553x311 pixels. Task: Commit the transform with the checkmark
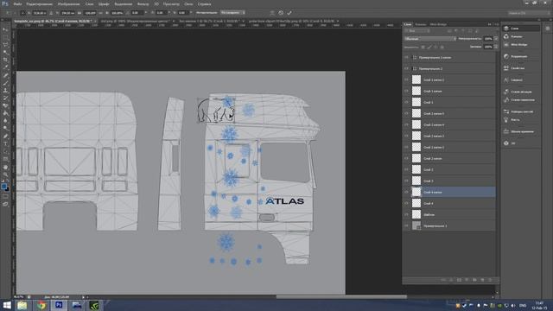pyautogui.click(x=289, y=13)
